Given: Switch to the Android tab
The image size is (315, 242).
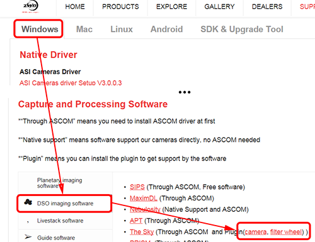Looking at the screenshot, I should (x=167, y=29).
